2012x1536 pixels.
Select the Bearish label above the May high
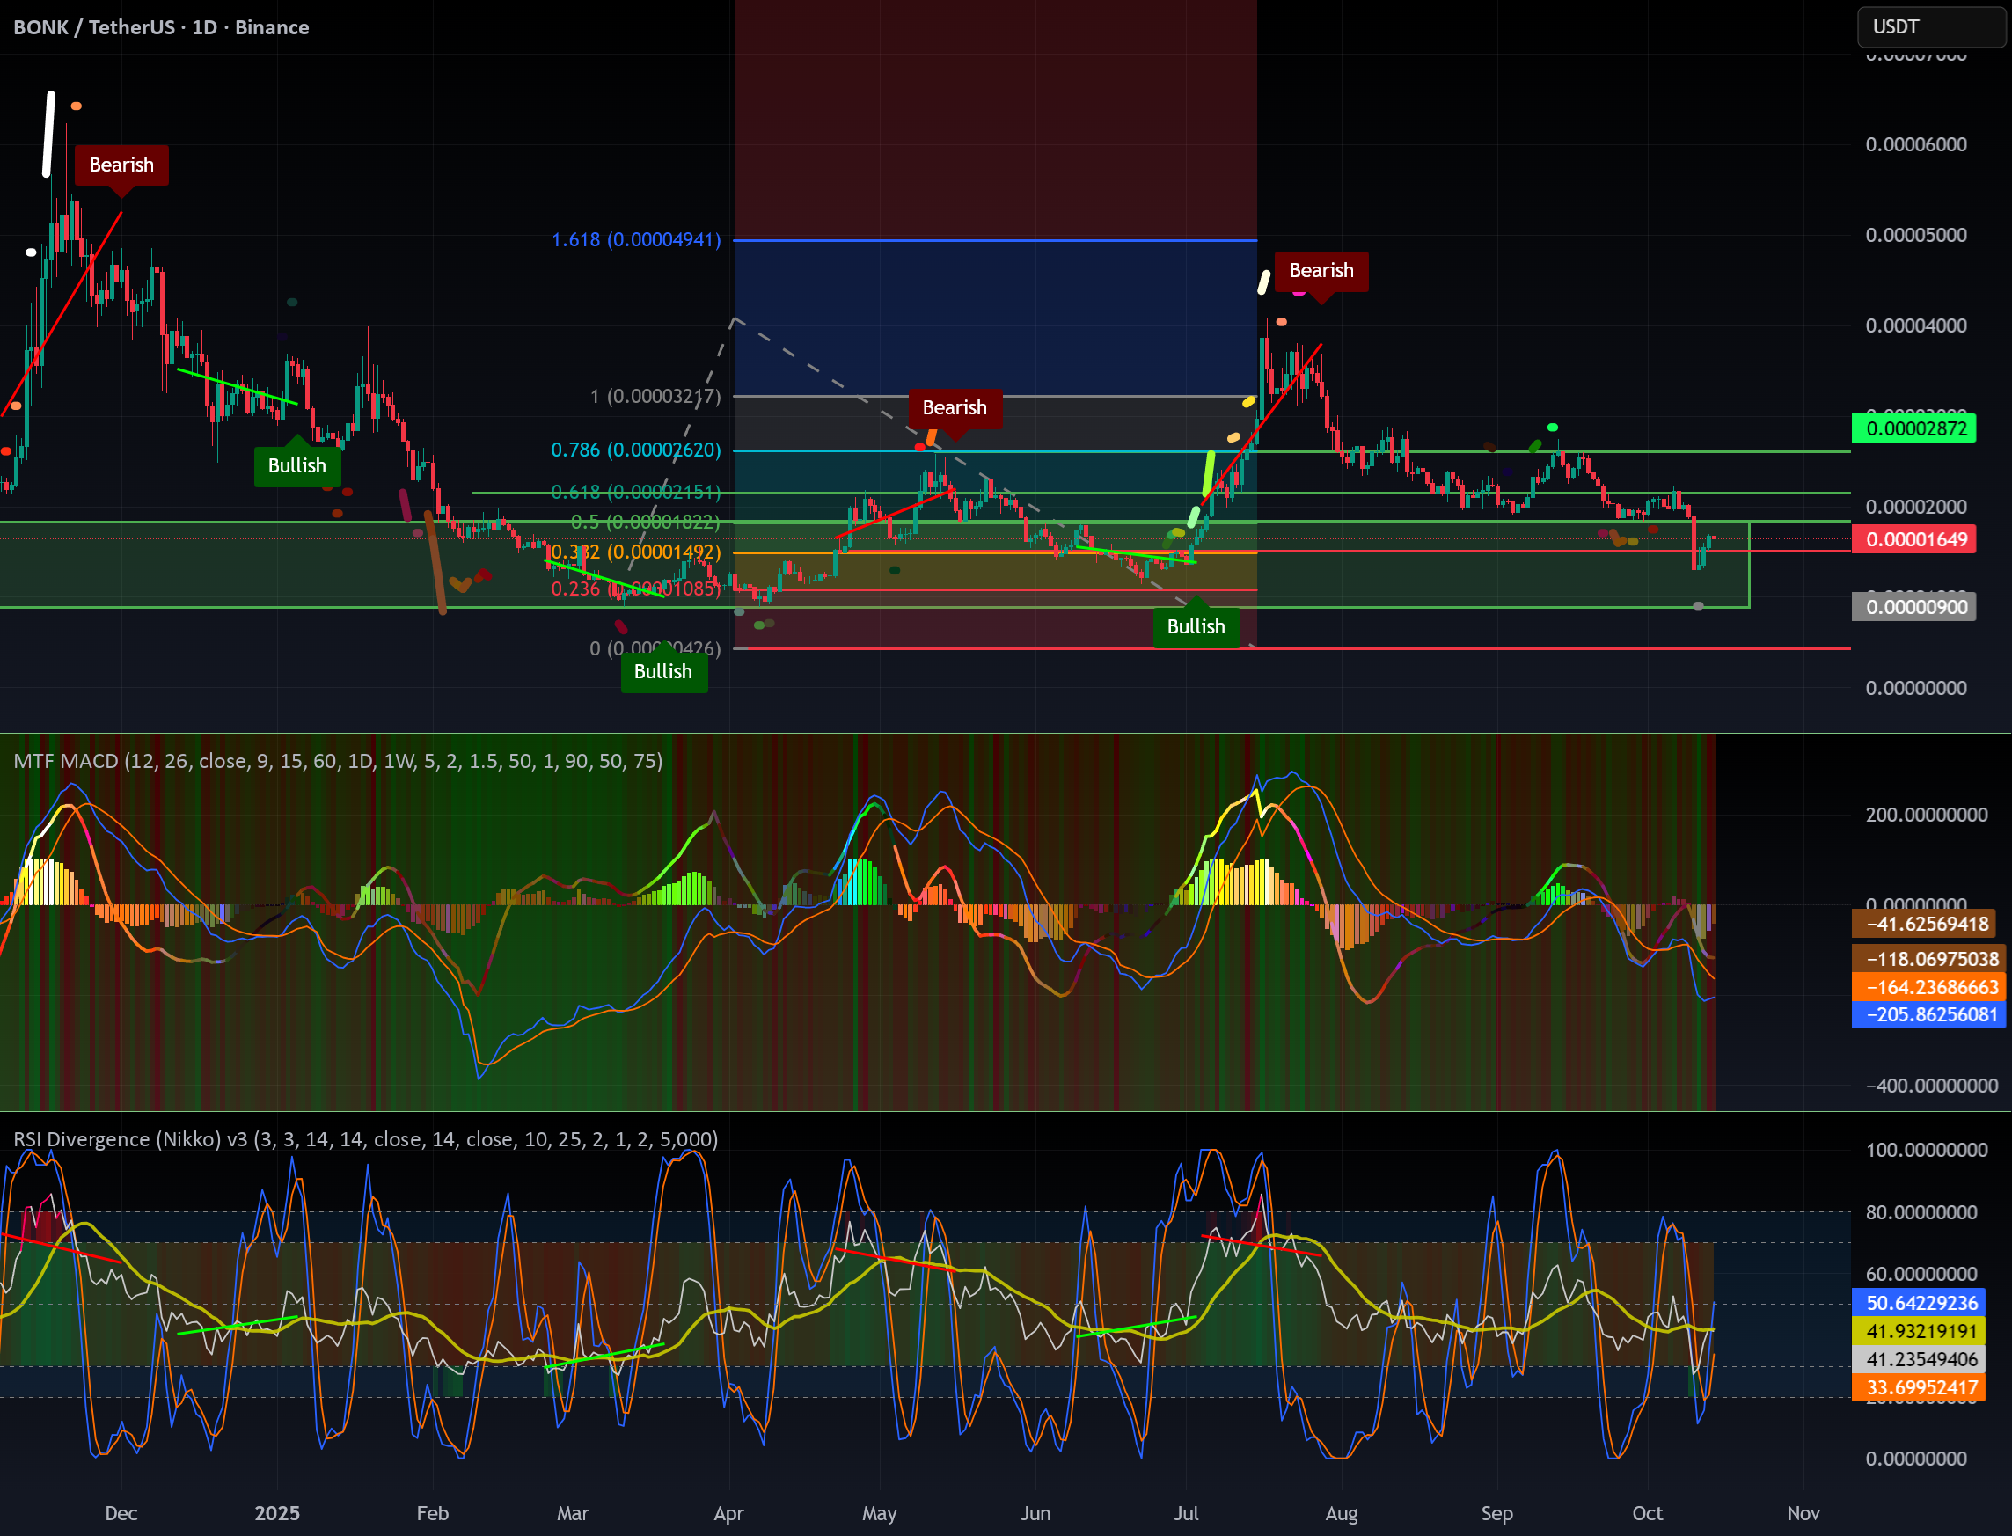point(955,408)
